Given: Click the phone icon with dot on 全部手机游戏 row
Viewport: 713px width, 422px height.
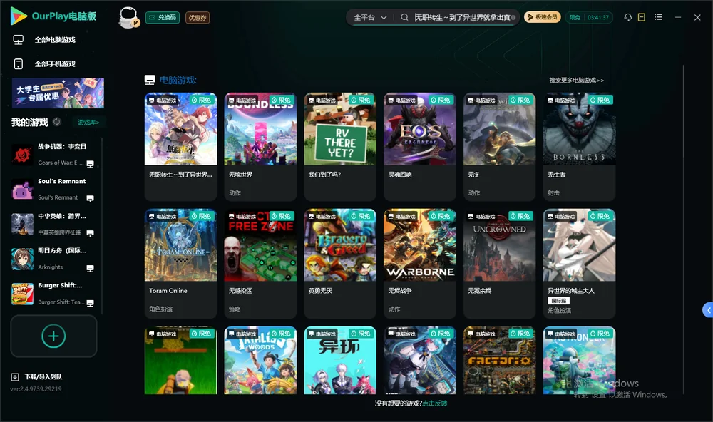Looking at the screenshot, I should (x=19, y=64).
